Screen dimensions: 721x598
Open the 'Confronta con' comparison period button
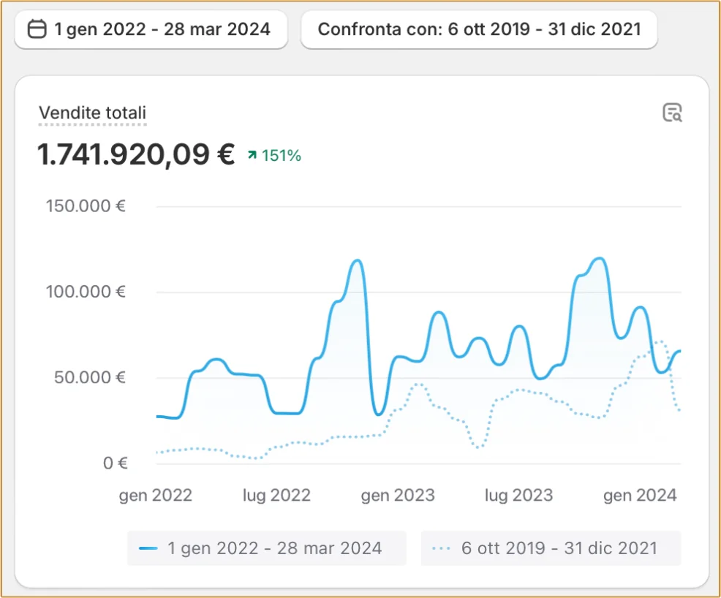pos(479,29)
